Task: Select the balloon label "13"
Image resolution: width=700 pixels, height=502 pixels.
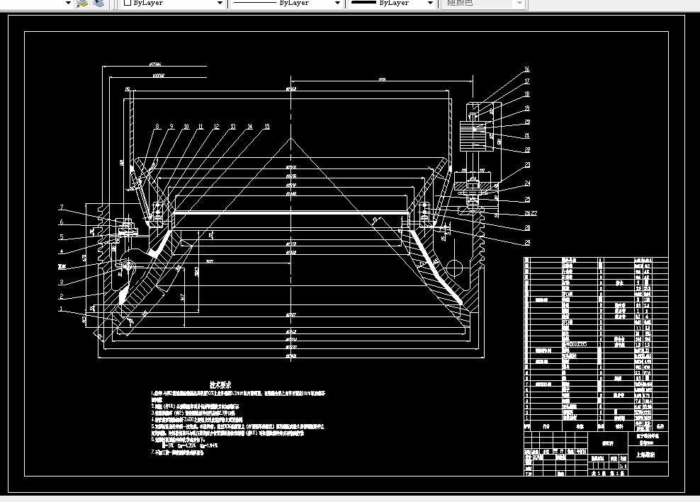Action: pyautogui.click(x=232, y=127)
